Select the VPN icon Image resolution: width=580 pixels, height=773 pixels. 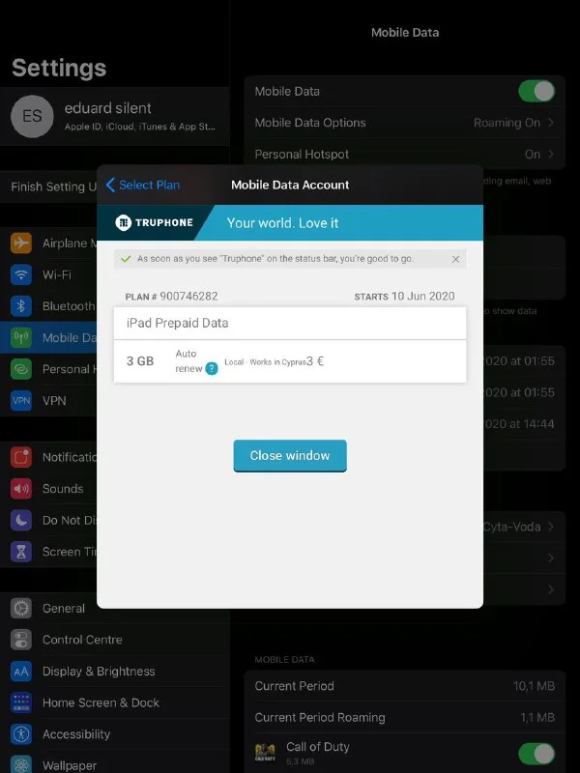coord(21,400)
